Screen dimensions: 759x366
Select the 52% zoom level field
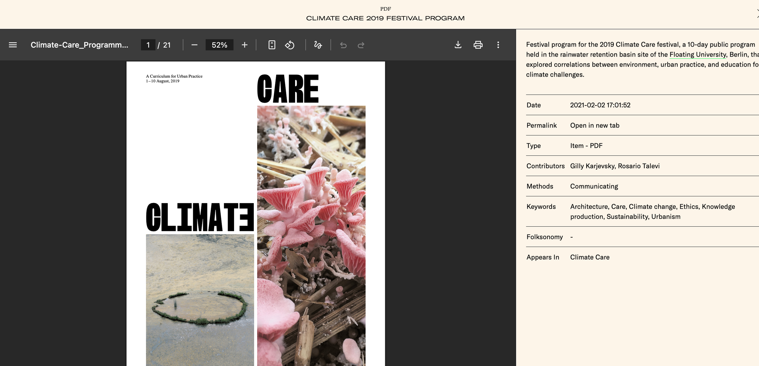[220, 45]
